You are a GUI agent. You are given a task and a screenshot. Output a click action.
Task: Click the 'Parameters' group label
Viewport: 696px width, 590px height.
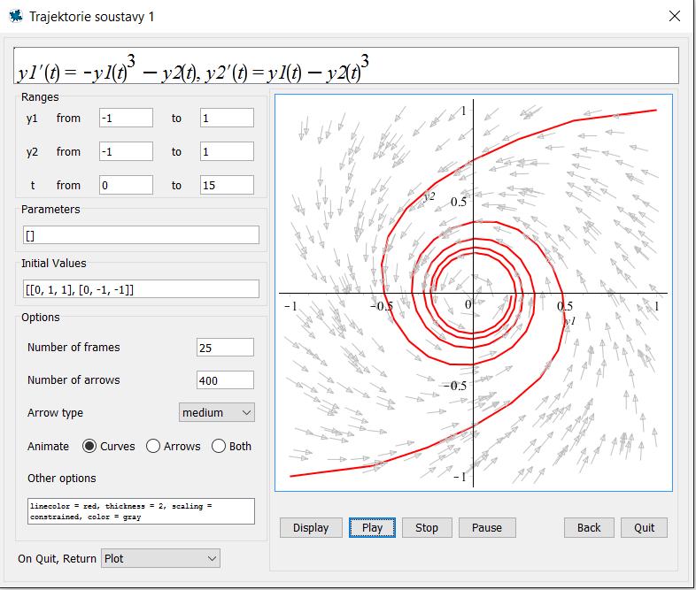[x=50, y=210]
